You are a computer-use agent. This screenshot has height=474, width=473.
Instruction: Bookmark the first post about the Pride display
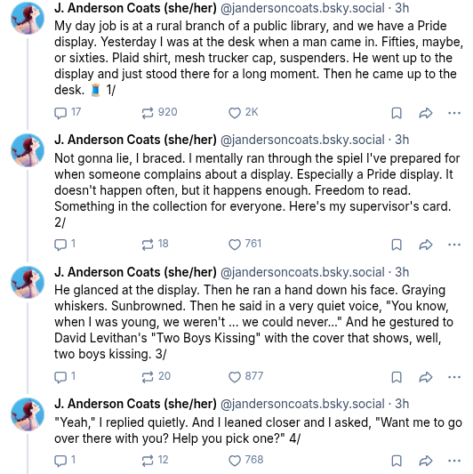(x=397, y=113)
